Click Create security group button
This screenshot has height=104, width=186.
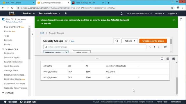(153, 41)
